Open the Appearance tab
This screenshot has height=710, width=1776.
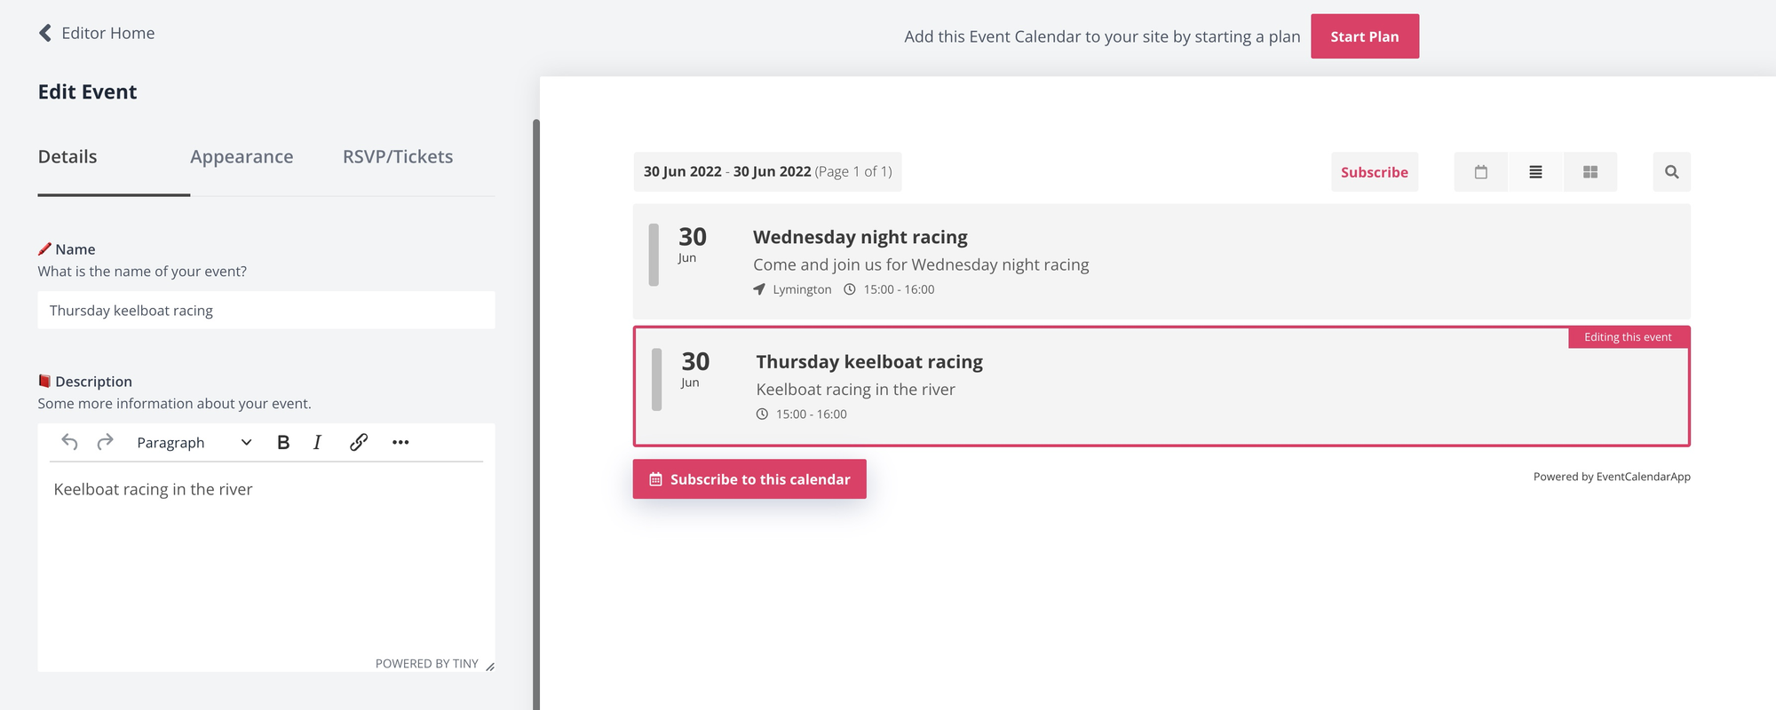point(242,157)
